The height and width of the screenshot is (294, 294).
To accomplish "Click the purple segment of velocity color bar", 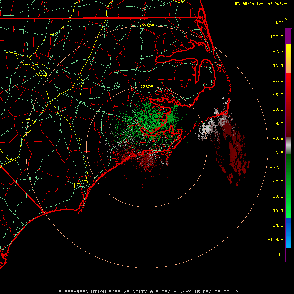I will tap(288, 37).
